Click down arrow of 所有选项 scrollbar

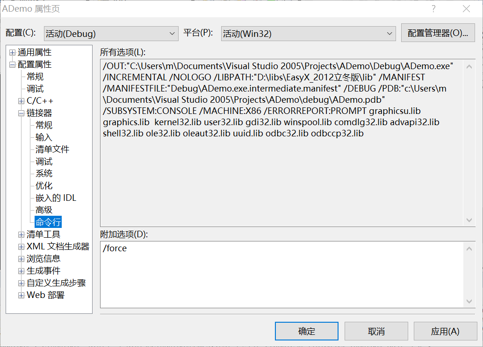click(x=469, y=220)
